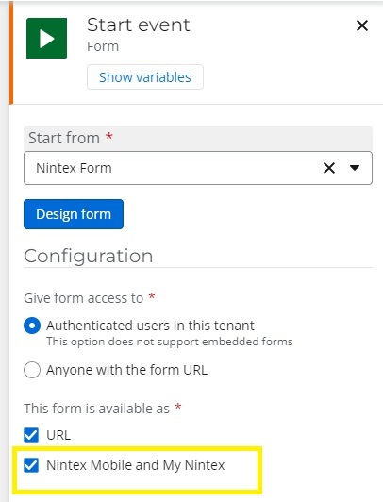This screenshot has width=383, height=502.
Task: Click the embedded forms support note
Action: [x=169, y=342]
